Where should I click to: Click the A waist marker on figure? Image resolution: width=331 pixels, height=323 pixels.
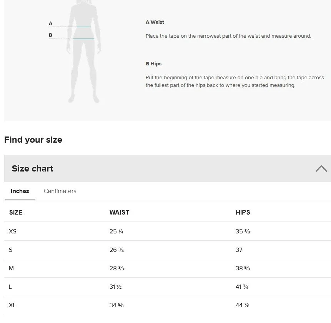pos(50,23)
